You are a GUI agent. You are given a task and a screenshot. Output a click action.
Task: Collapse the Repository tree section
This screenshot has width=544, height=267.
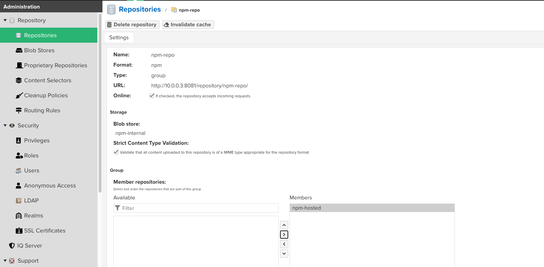pyautogui.click(x=5, y=20)
